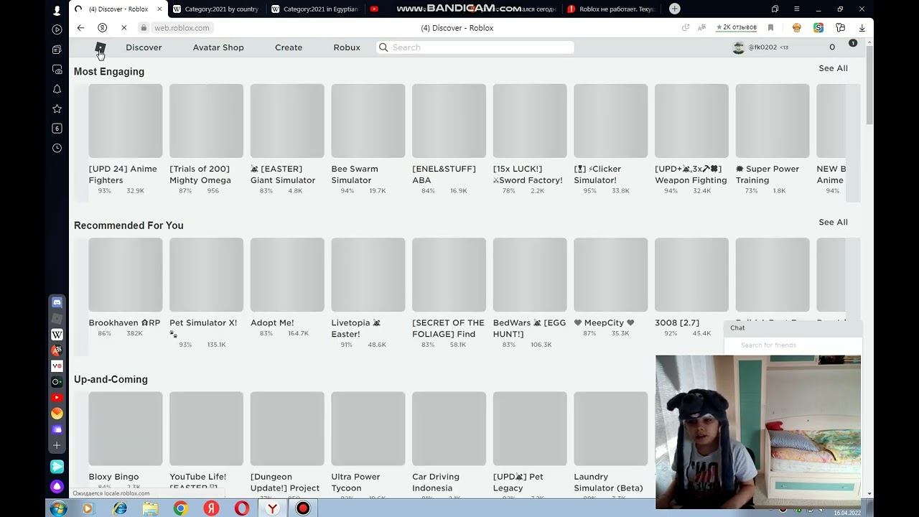Open the notifications bell in browser sidebar
Viewport: 919px width, 517px height.
57,89
